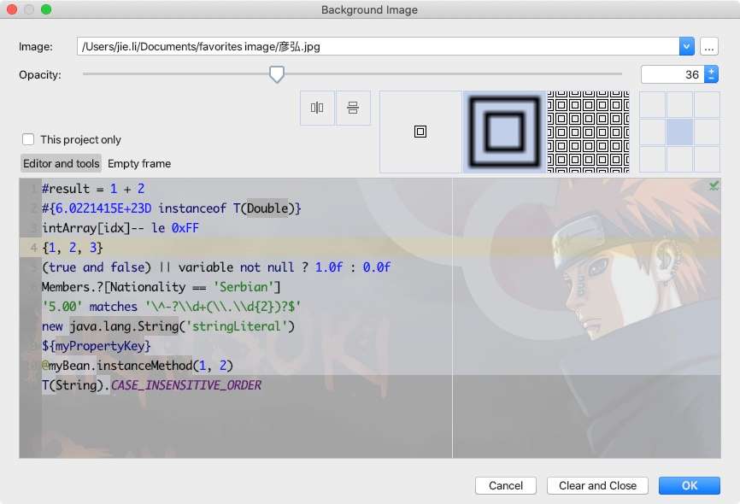
Task: Click the 'instanceof T(Double)' code line
Action: tap(171, 208)
